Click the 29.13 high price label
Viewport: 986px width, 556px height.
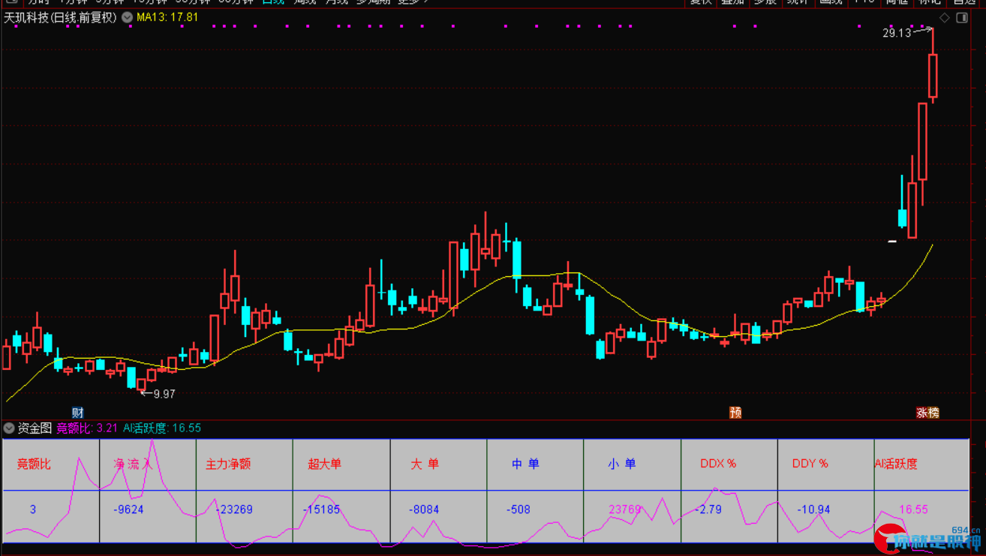[897, 33]
